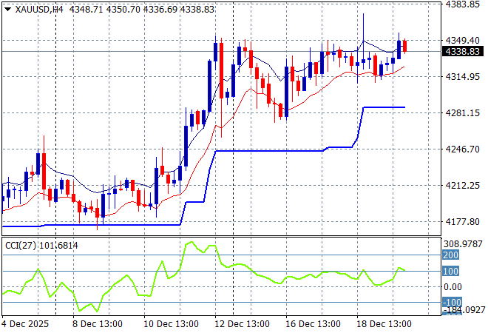This screenshot has height=333, width=488.
Task: Click the 10 Dec 13:00 time label
Action: click(172, 324)
